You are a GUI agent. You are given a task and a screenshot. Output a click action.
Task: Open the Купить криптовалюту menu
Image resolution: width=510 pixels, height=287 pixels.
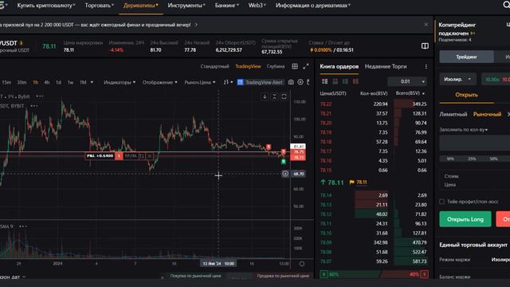coord(46,6)
